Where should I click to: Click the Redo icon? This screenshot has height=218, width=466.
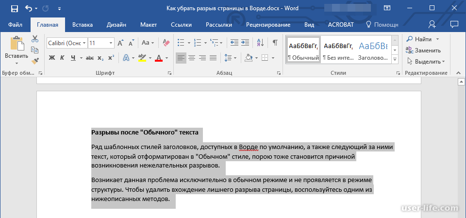tap(46, 9)
